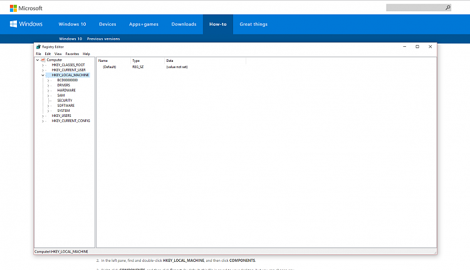Open the Great things navigation link
The width and height of the screenshot is (470, 270).
coord(253,24)
